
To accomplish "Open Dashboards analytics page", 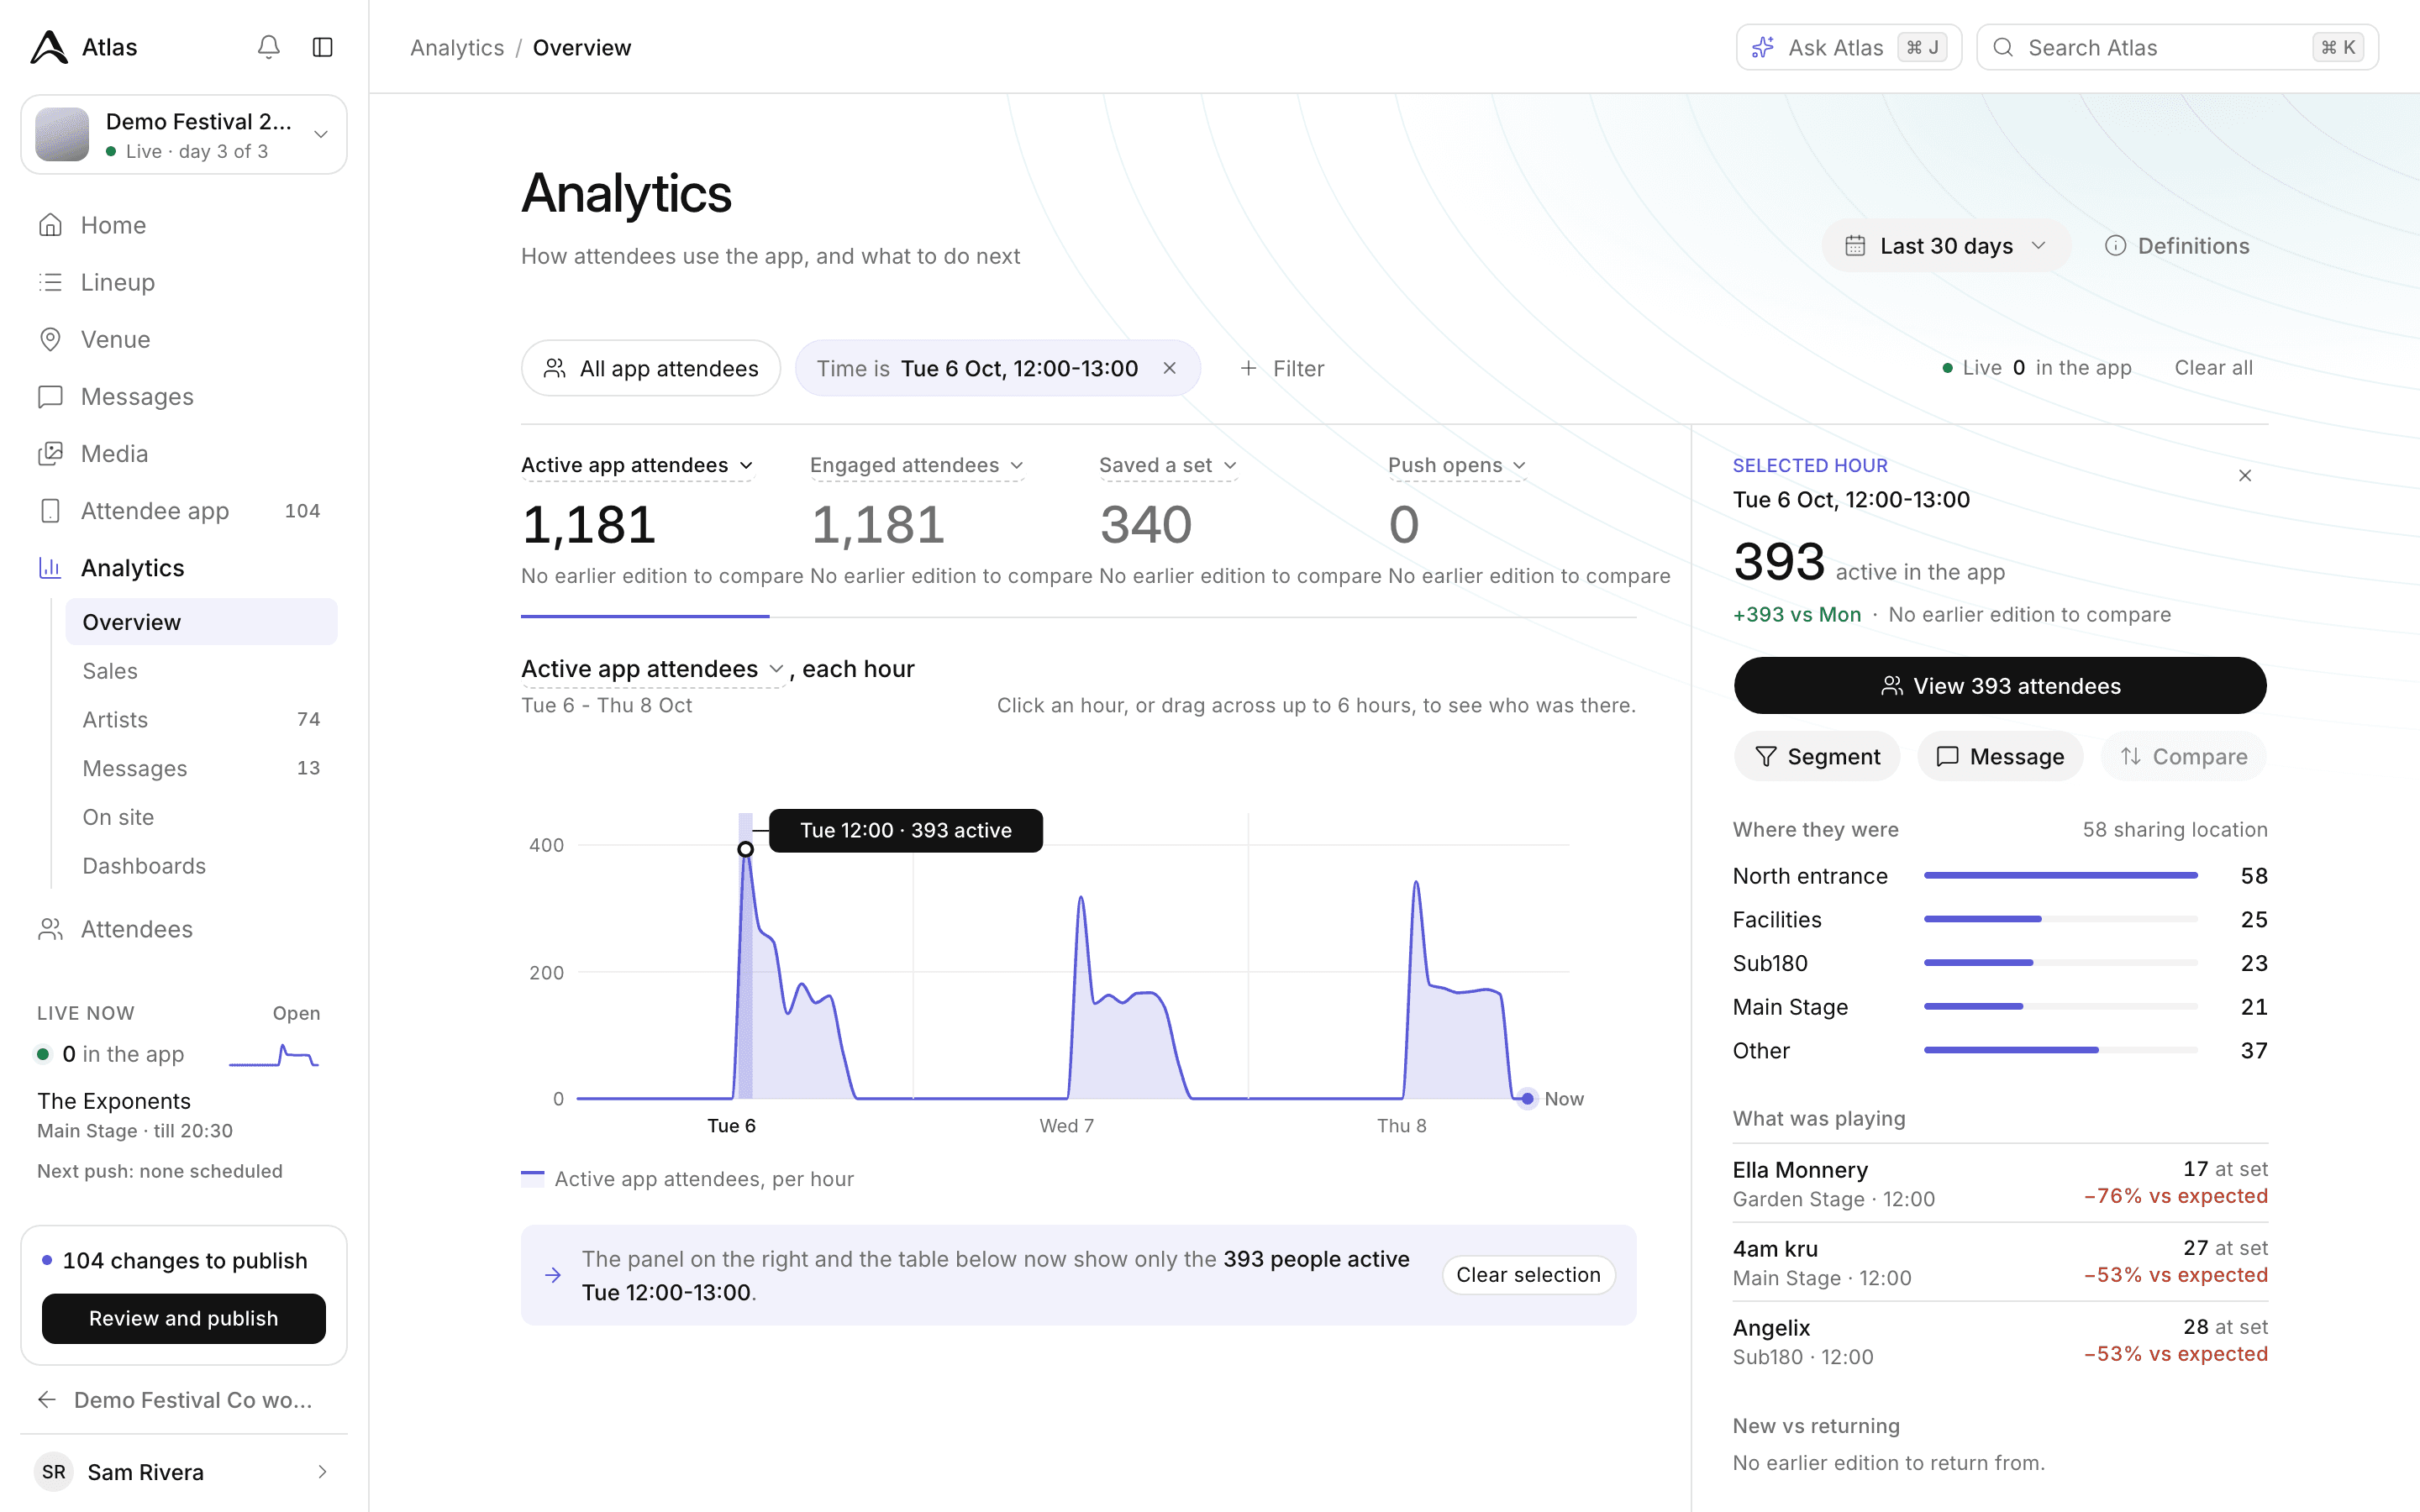I will coord(201,866).
